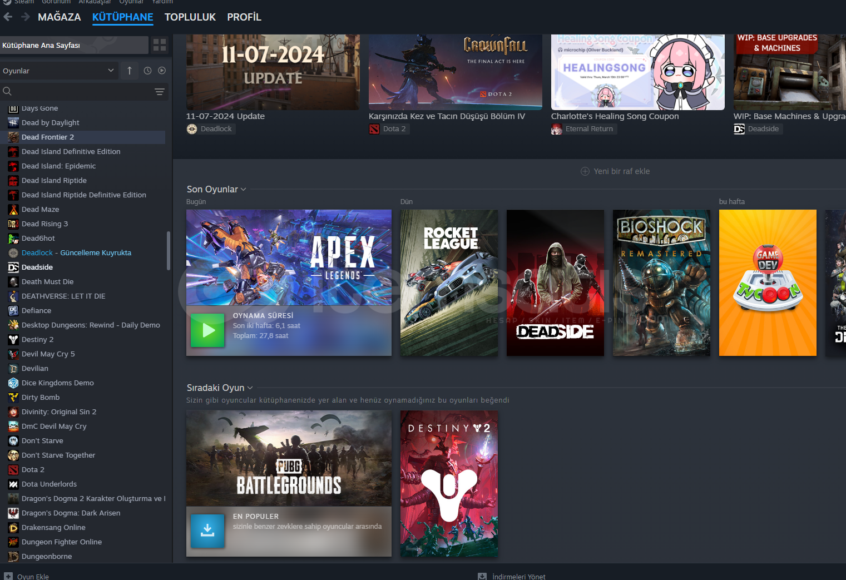The width and height of the screenshot is (846, 580).
Task: Open the advanced filter options icon
Action: (160, 92)
